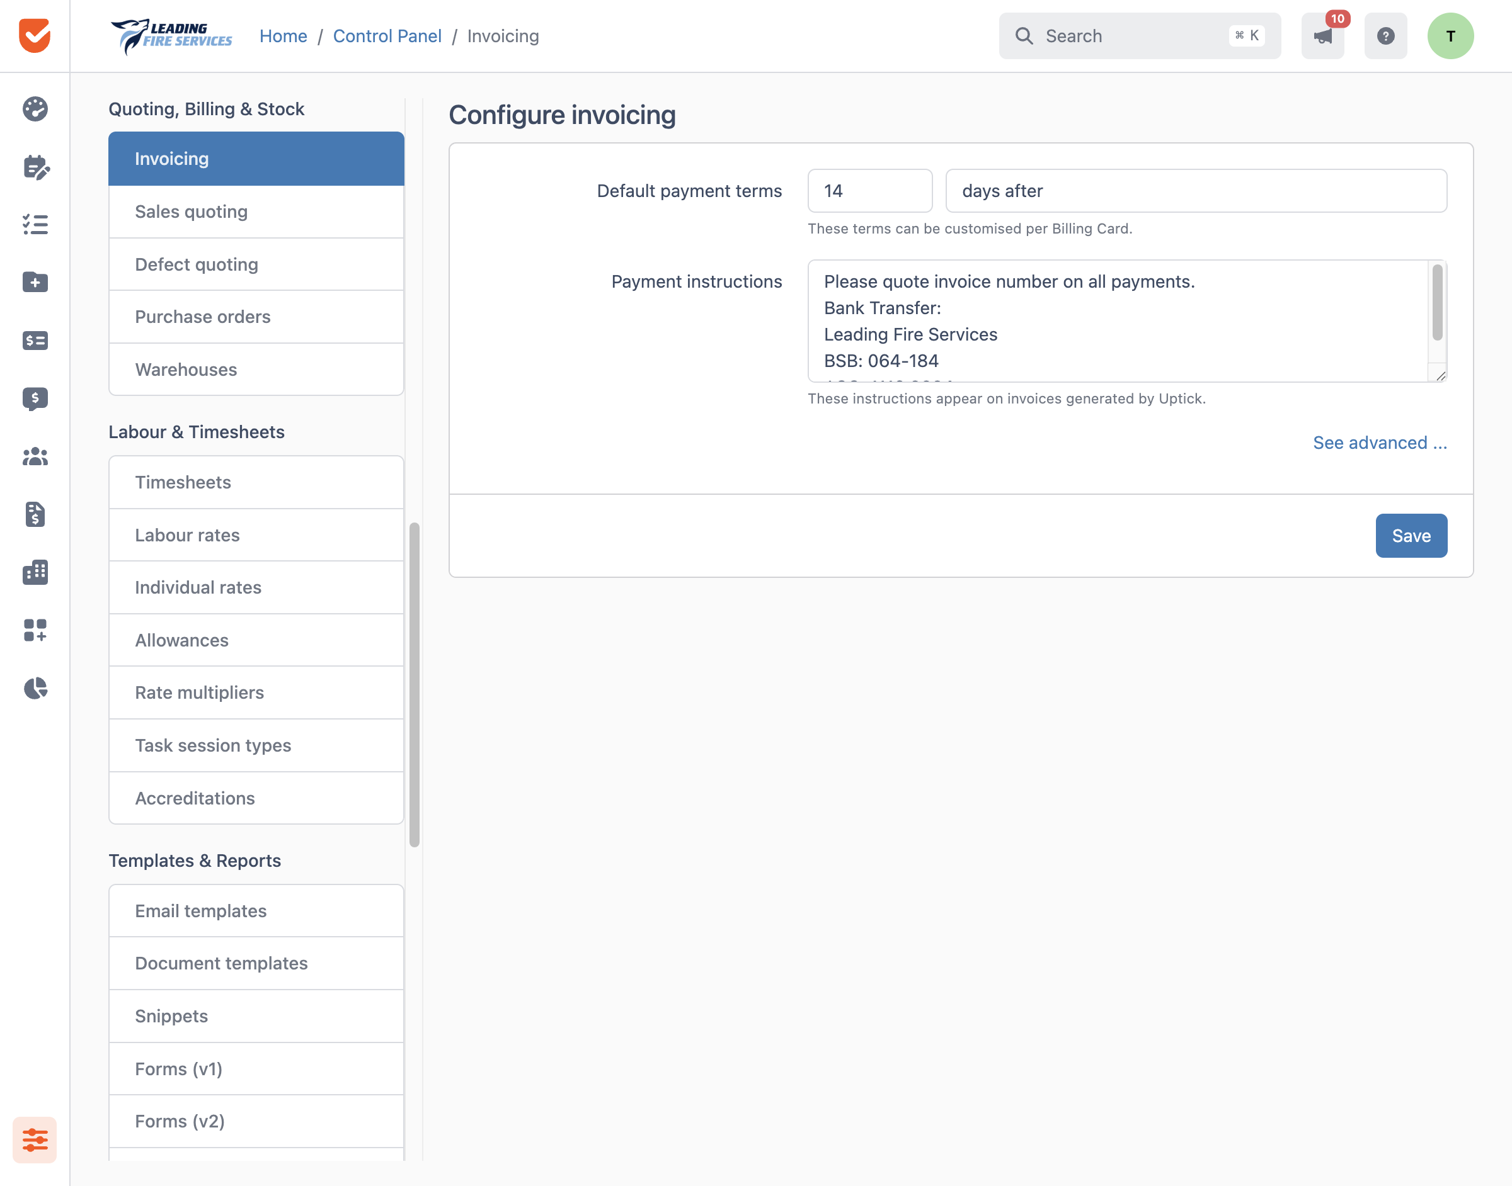Open Email templates settings
Viewport: 1512px width, 1186px height.
coord(256,910)
